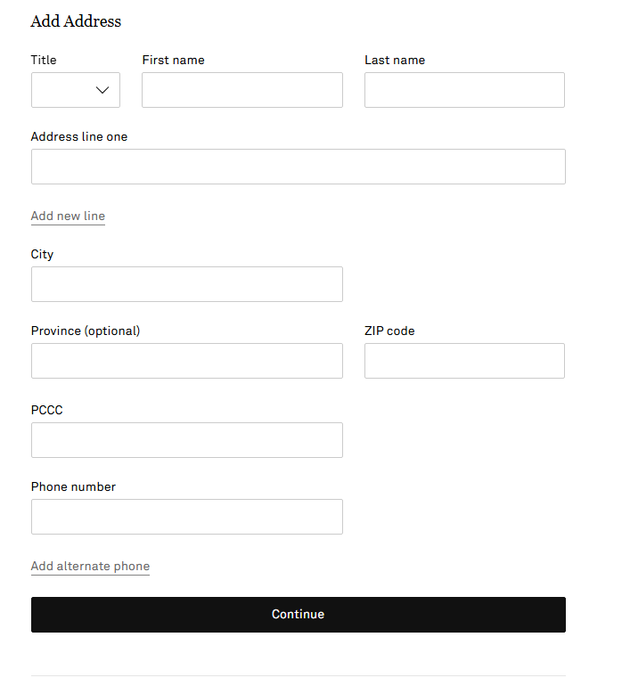
Task: Click the Phone number label text
Action: [73, 487]
